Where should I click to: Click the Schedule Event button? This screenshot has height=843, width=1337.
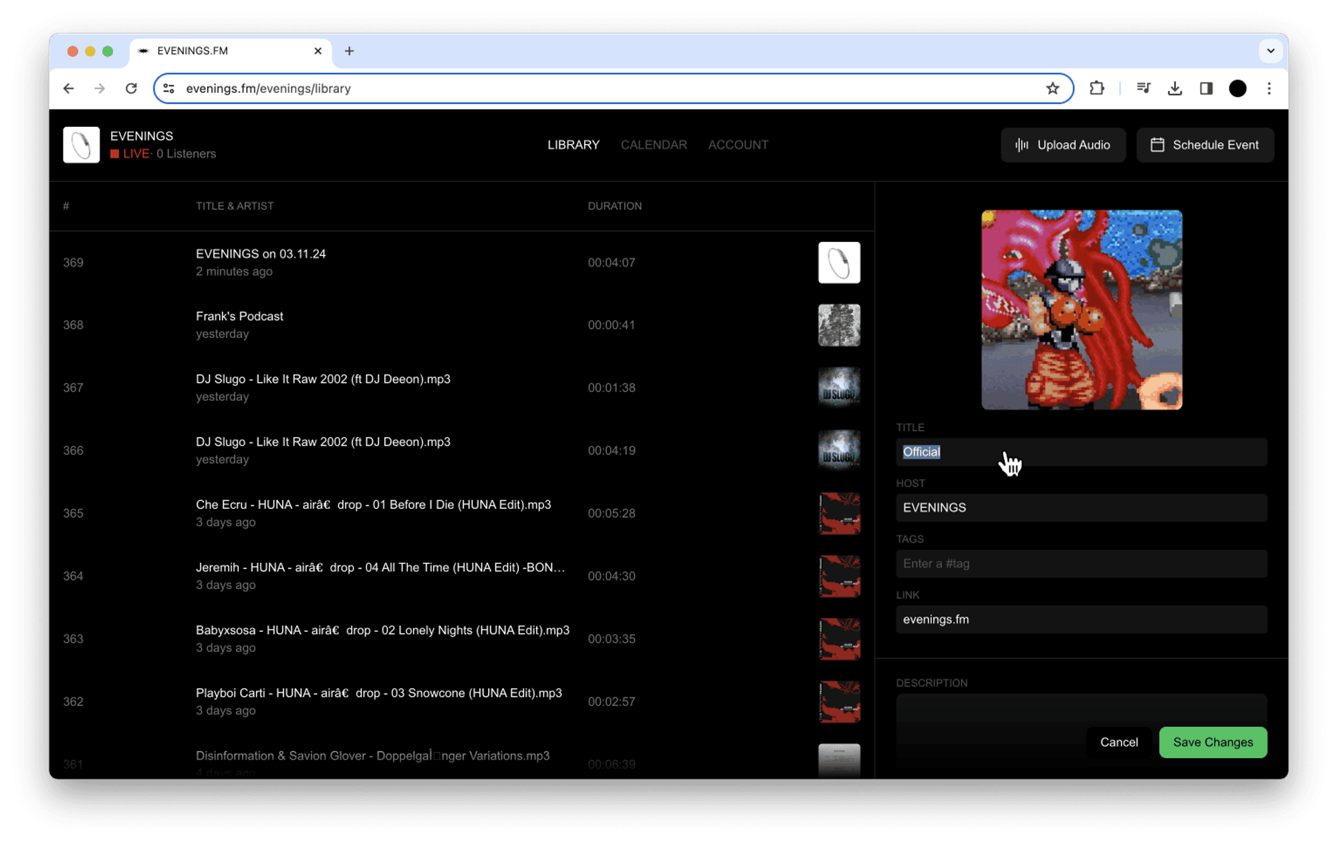[x=1205, y=145]
